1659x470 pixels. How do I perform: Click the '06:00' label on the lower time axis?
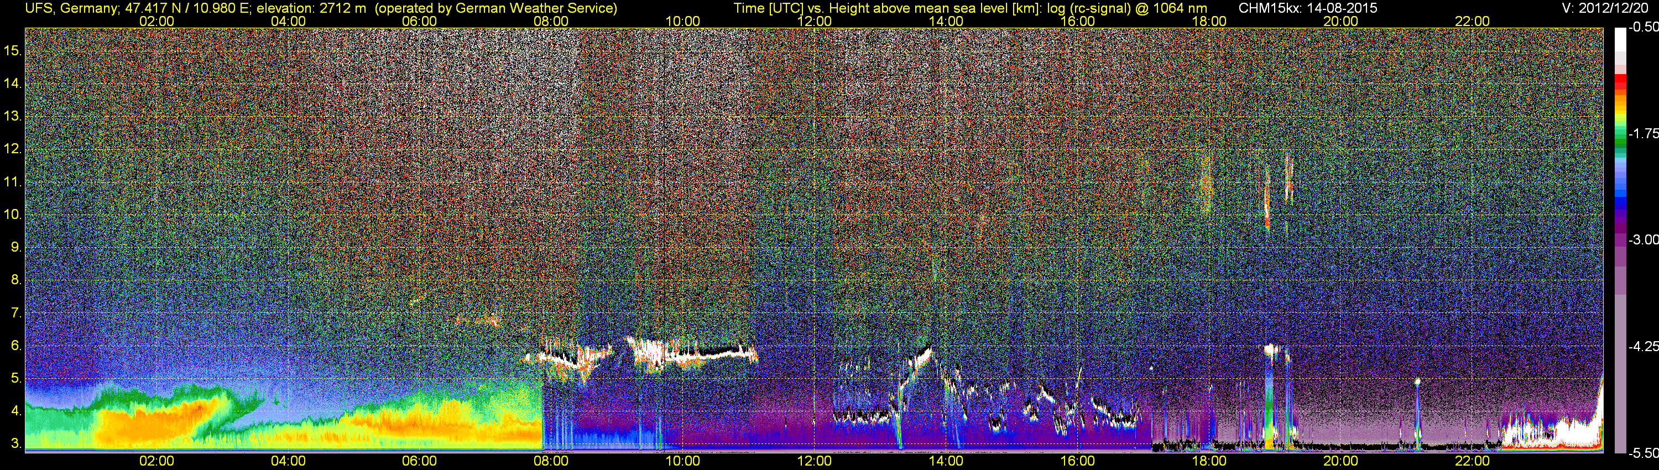point(419,461)
